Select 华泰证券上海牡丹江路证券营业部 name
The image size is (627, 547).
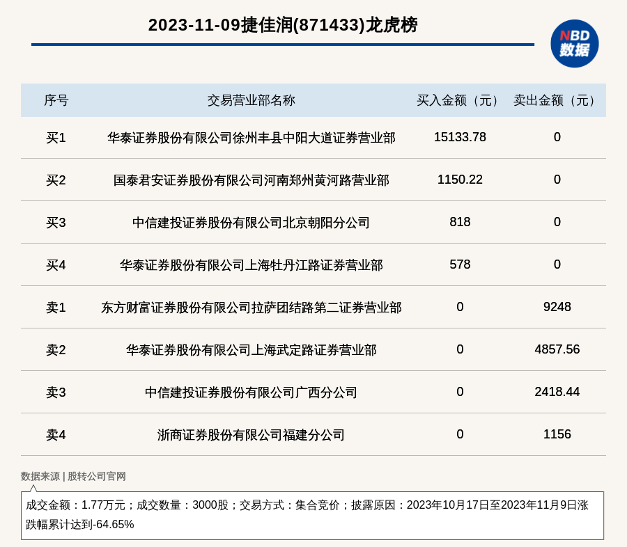[x=251, y=265]
